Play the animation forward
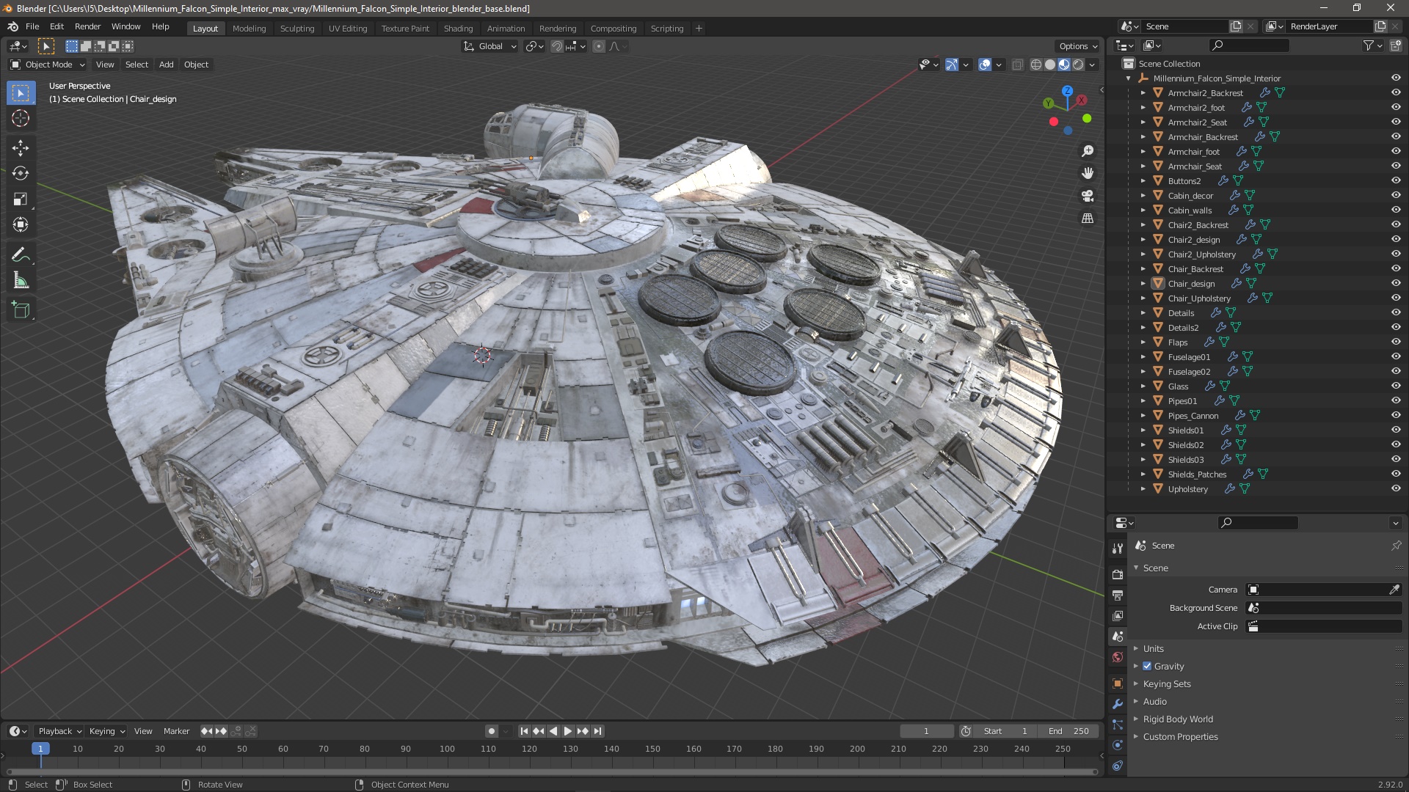The width and height of the screenshot is (1409, 792). pos(568,731)
